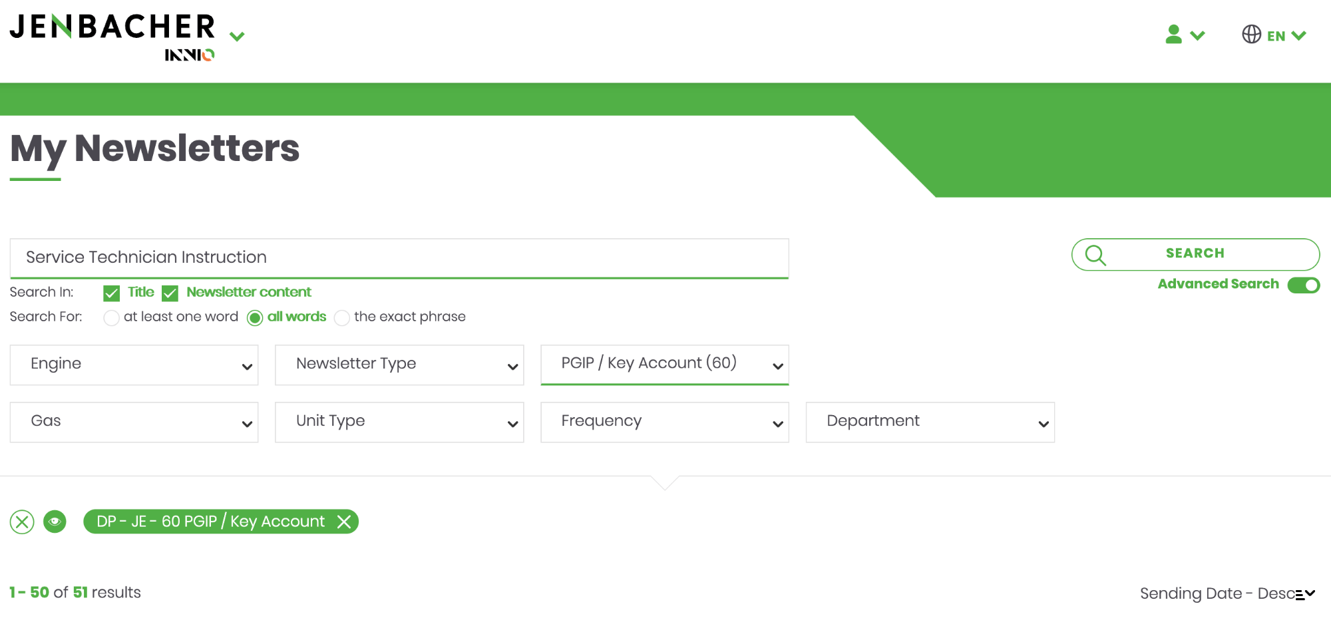Open the Engine dropdown
Screen dimensions: 1331x634
coord(134,365)
